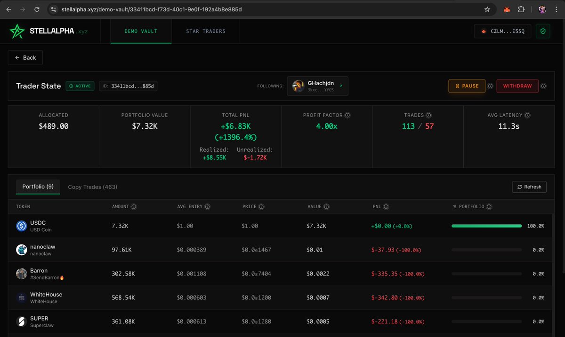Click Realized +$8.55K value

tap(214, 158)
